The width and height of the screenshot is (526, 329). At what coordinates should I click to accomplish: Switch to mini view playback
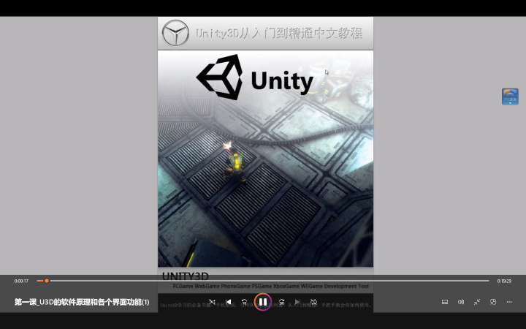pyautogui.click(x=493, y=302)
